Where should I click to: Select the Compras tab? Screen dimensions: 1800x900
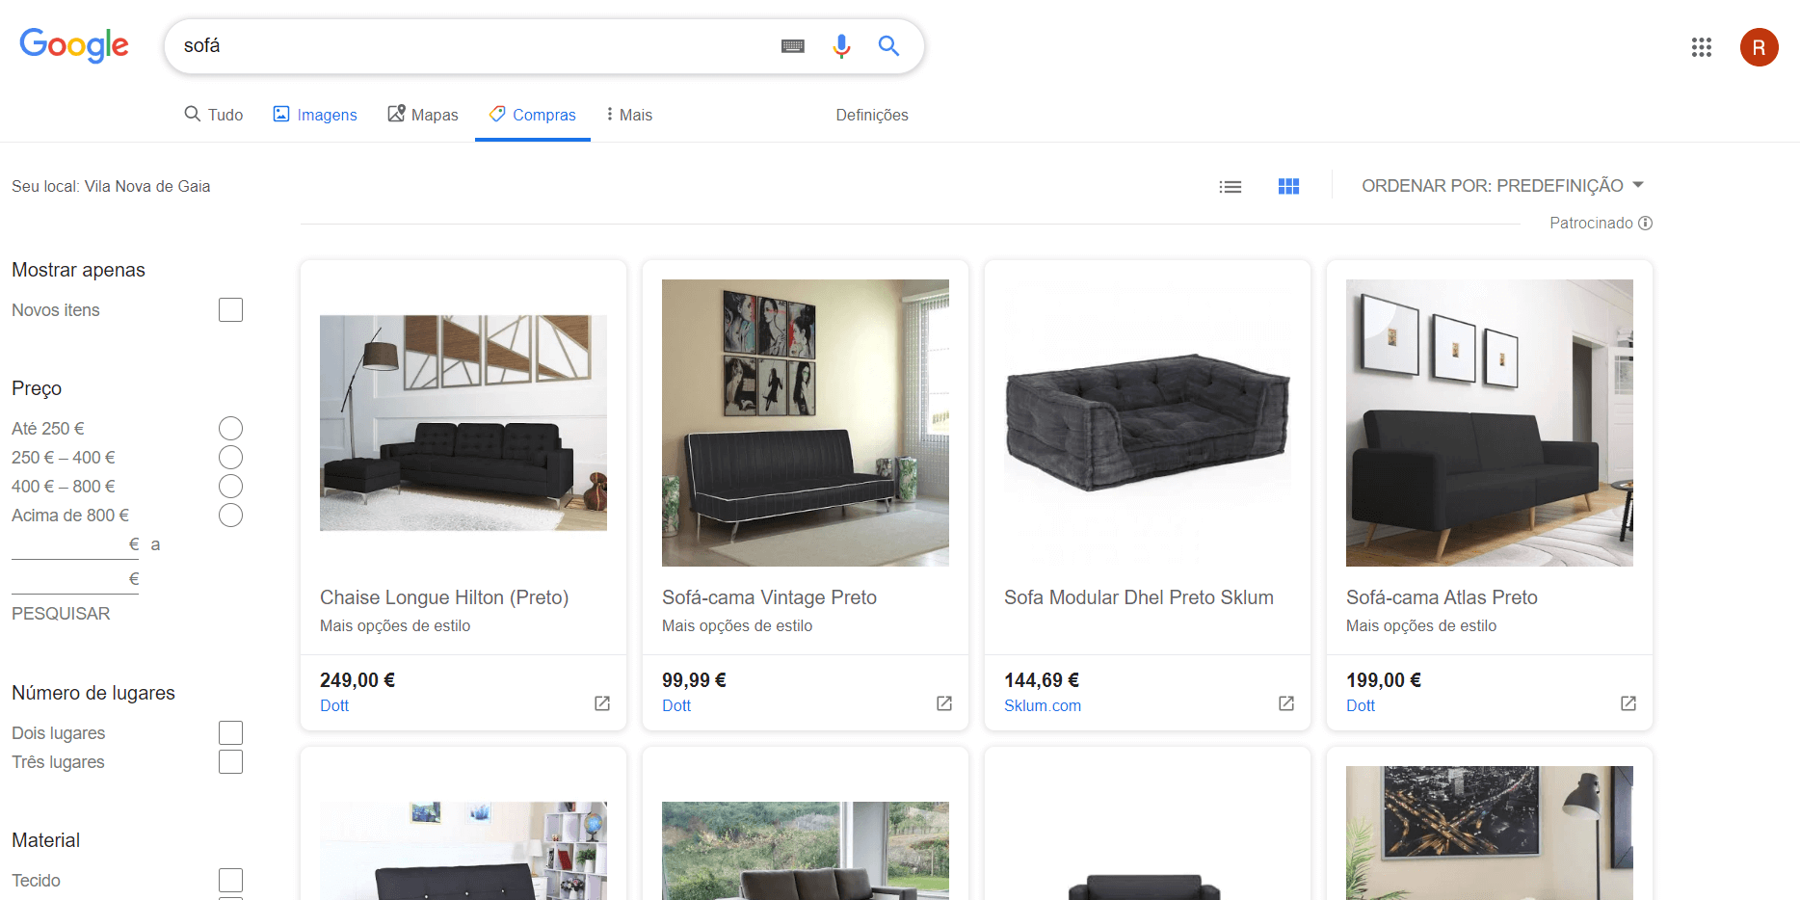[533, 115]
